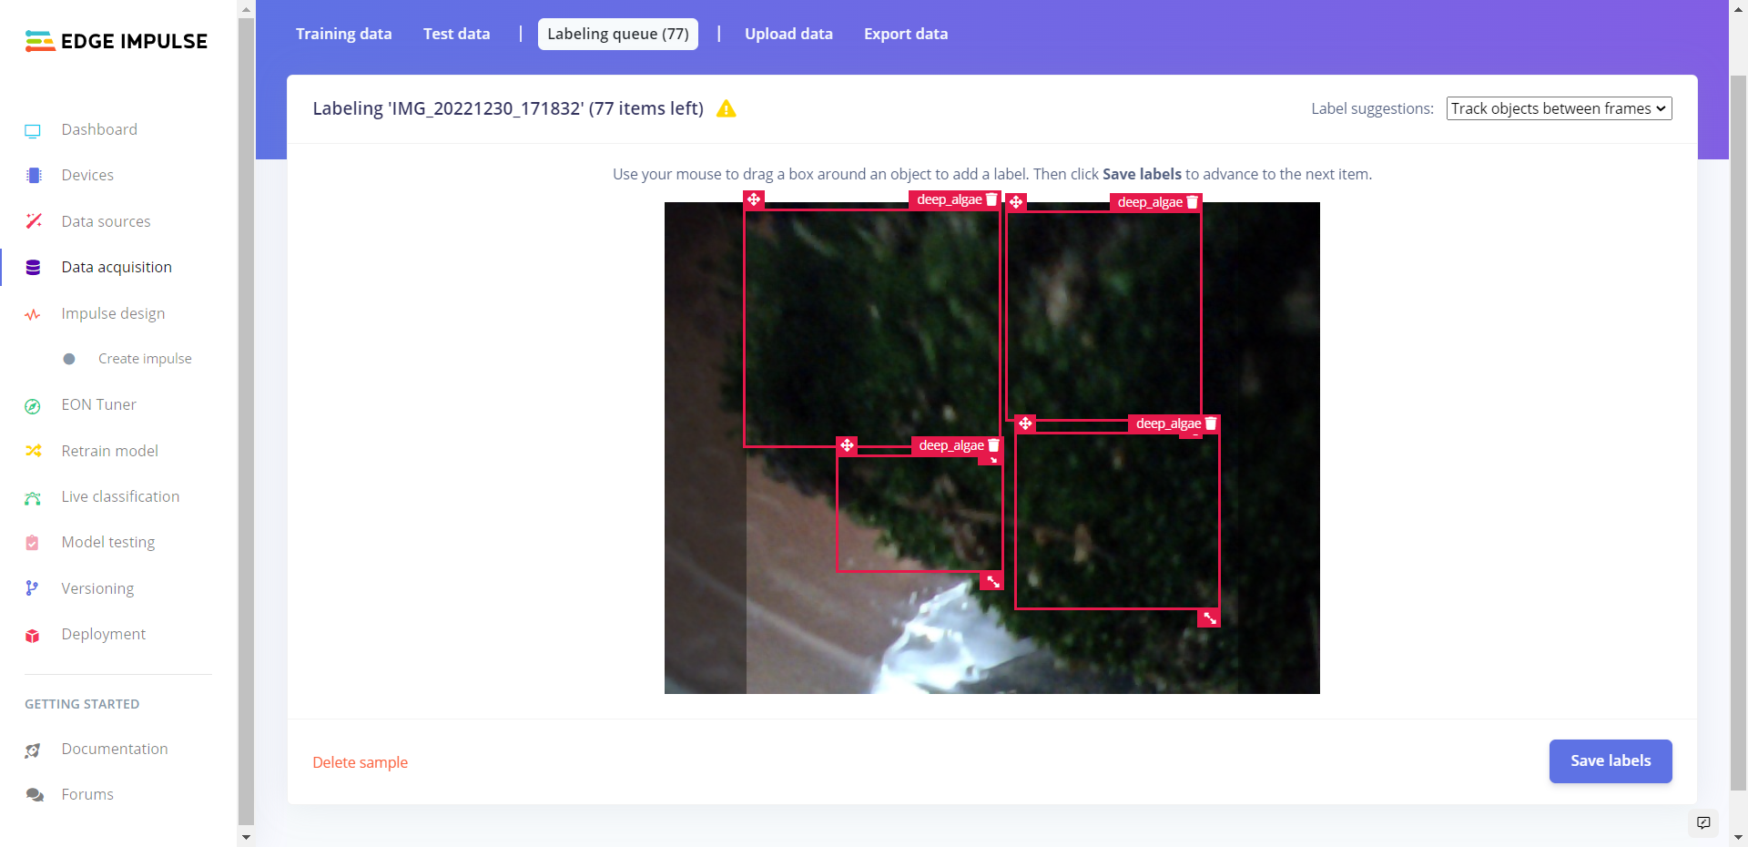Image resolution: width=1748 pixels, height=847 pixels.
Task: Open Label suggestions dropdown
Action: point(1559,108)
